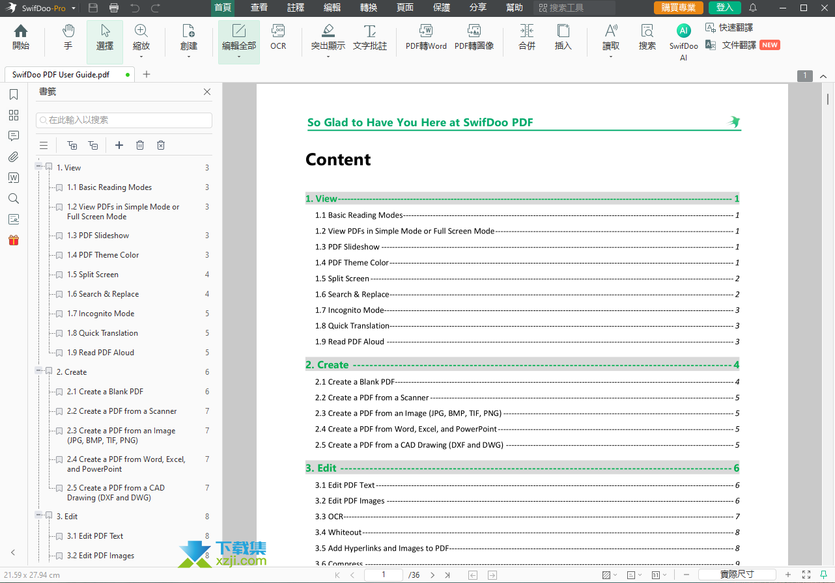The width and height of the screenshot is (835, 583).
Task: Click the Save icon in the title bar
Action: [93, 8]
